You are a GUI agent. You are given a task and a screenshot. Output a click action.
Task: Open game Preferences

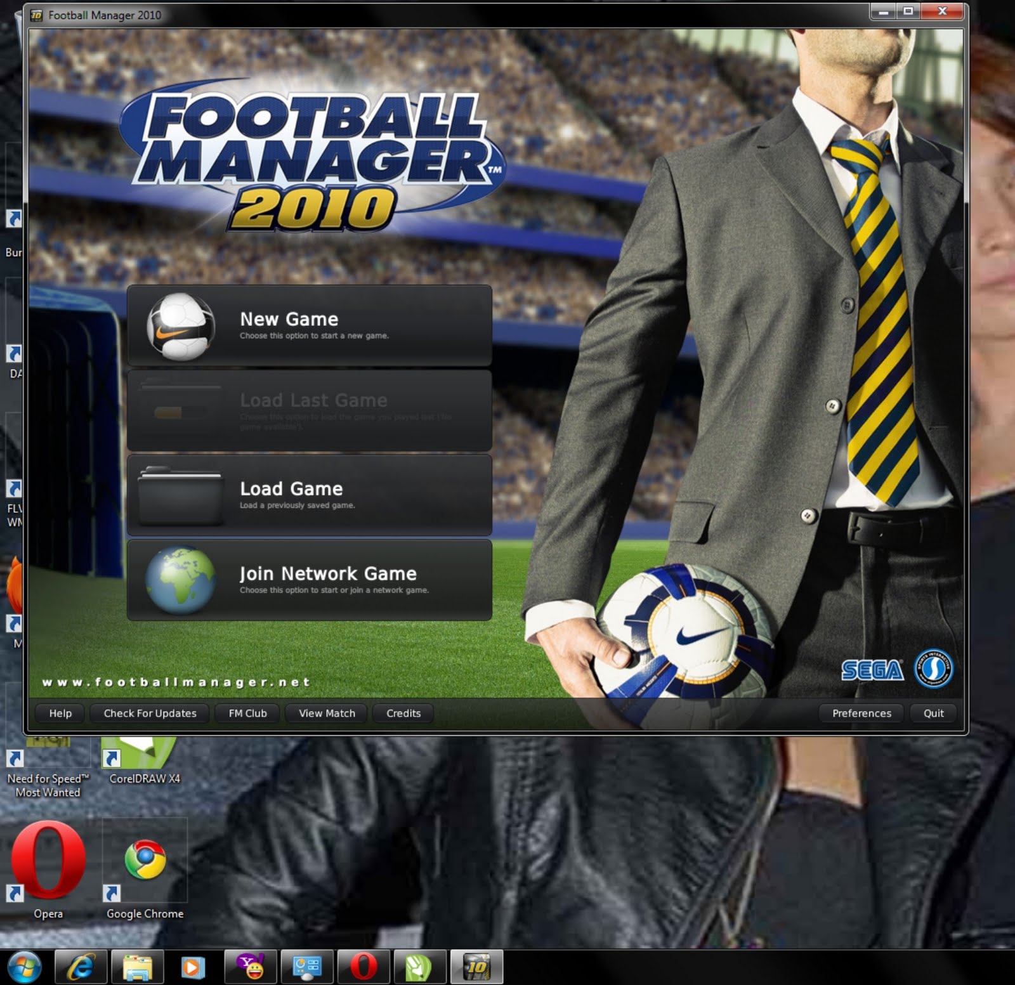(x=861, y=714)
